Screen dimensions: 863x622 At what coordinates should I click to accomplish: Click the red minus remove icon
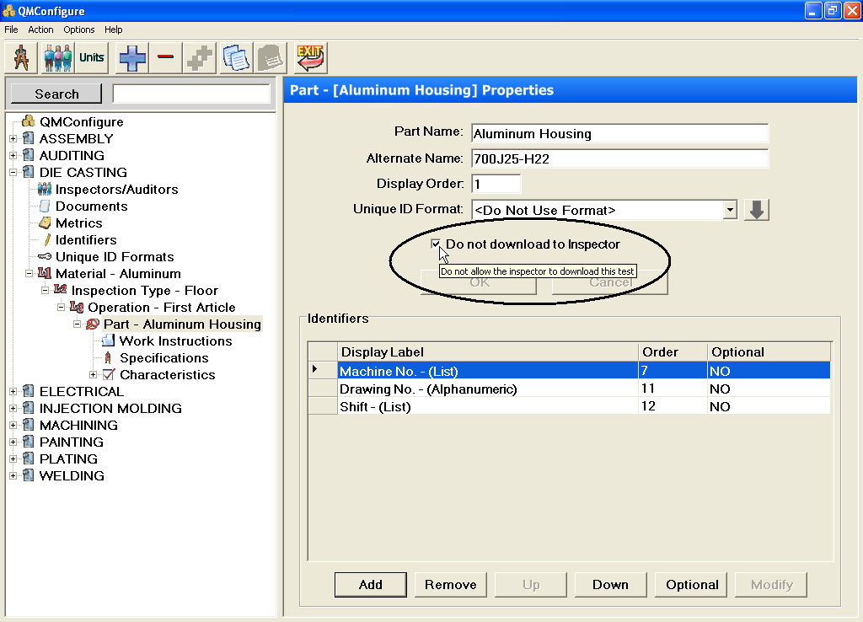pyautogui.click(x=166, y=58)
